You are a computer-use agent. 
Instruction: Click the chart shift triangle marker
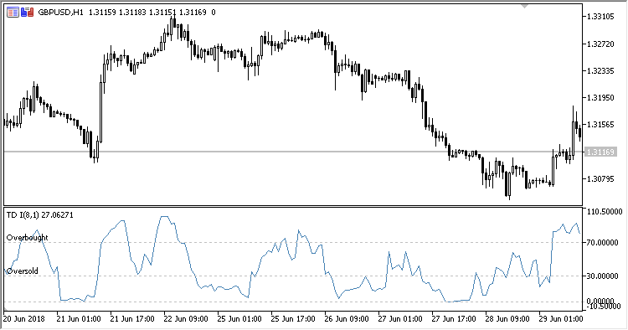pos(524,6)
